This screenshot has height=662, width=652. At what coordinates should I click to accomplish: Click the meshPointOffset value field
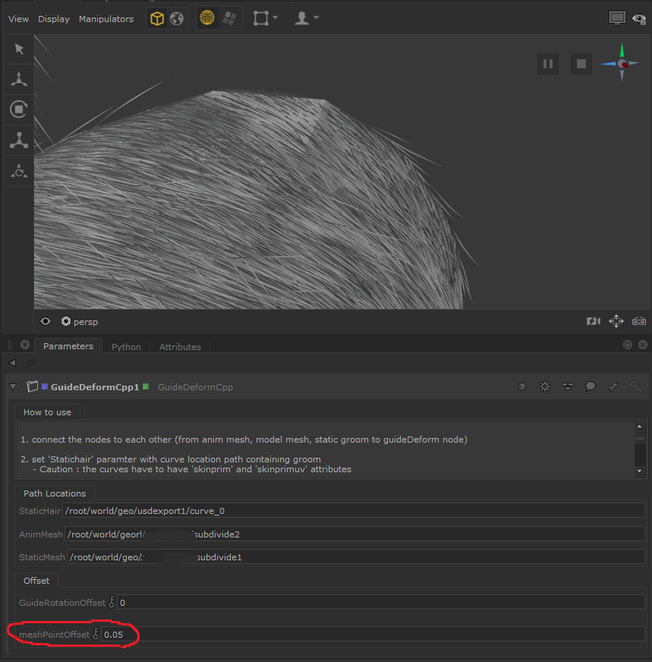click(372, 634)
